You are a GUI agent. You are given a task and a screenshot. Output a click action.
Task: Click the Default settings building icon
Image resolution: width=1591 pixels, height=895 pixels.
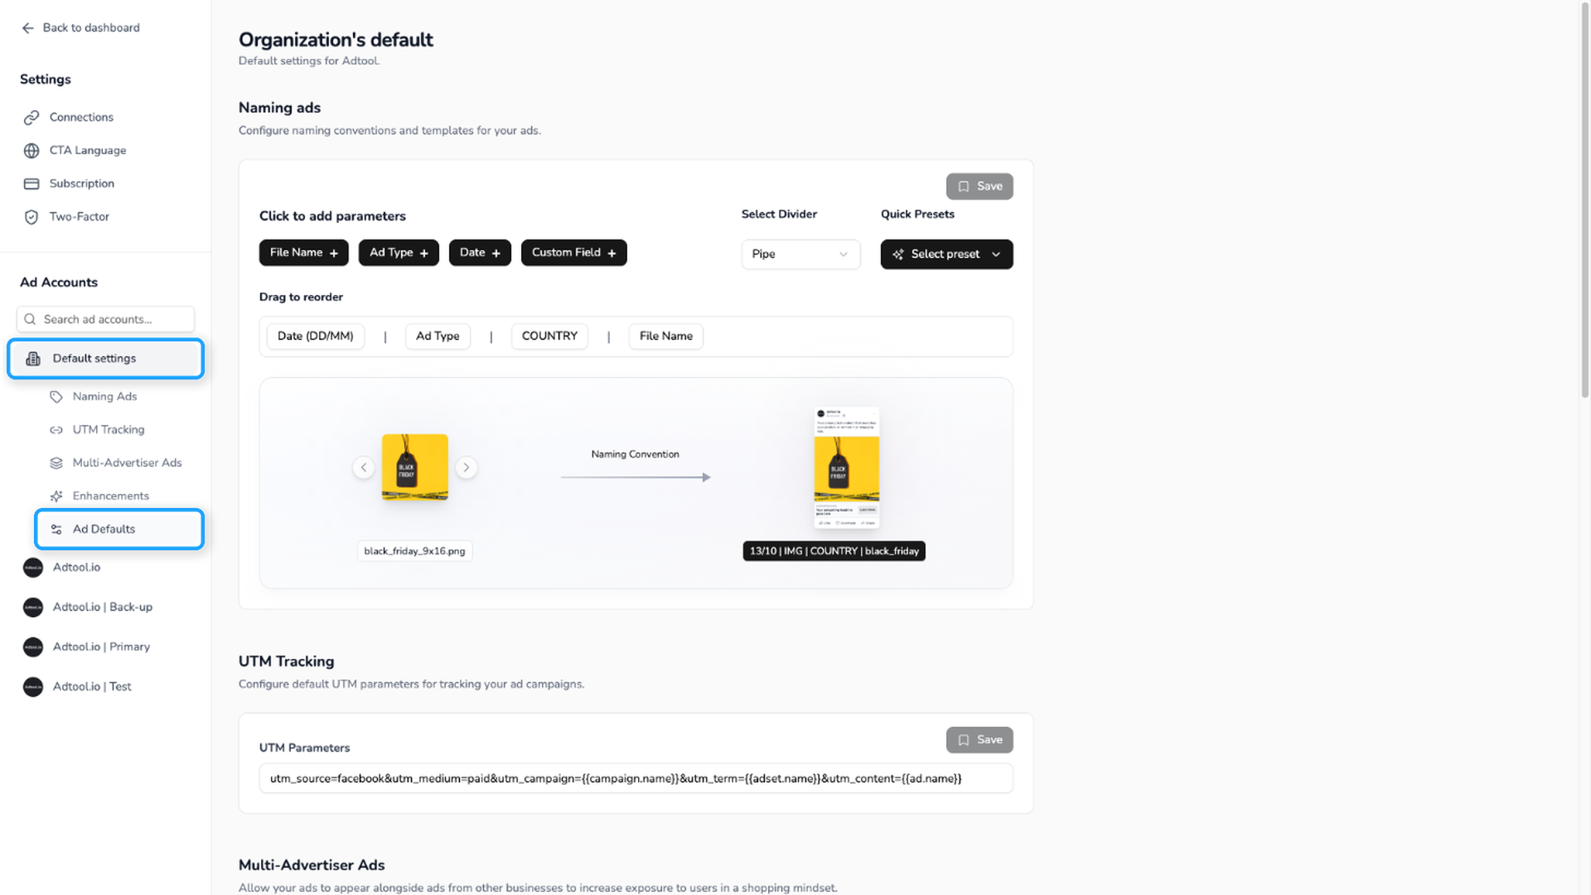33,359
